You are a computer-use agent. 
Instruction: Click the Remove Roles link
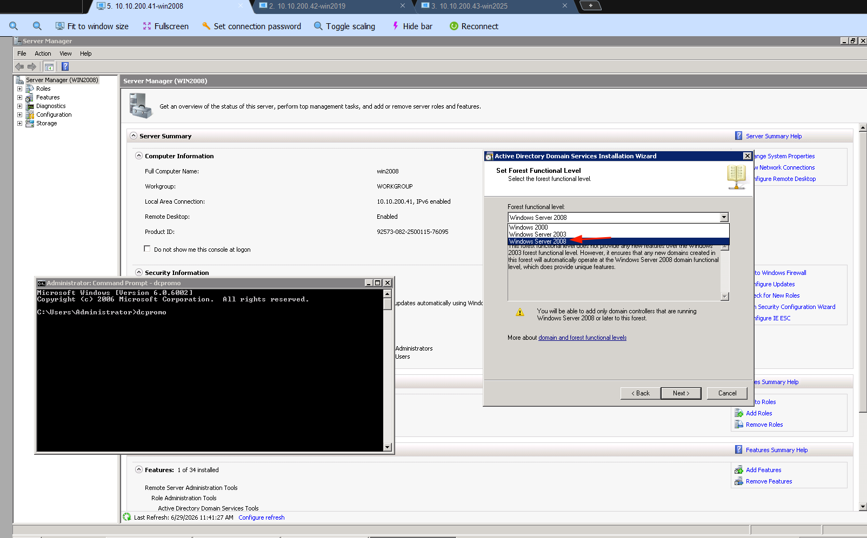coord(764,425)
